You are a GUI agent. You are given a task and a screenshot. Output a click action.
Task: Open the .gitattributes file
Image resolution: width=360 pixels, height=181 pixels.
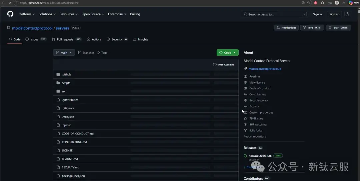tap(70, 100)
